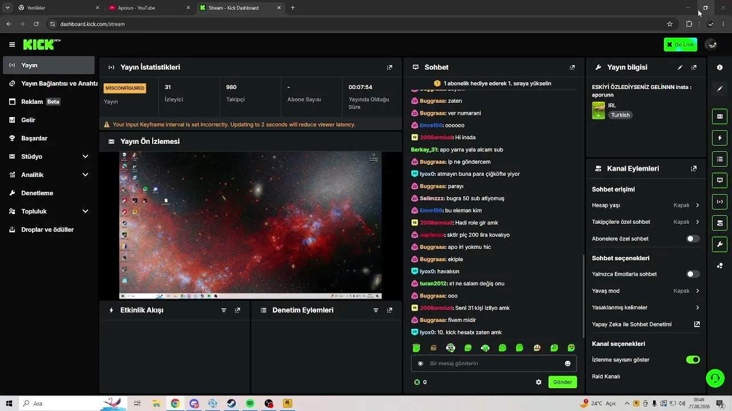Open the filter icon in Etkinlik Akışı
The image size is (732, 411).
pos(224,311)
